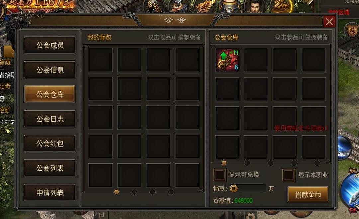Viewport: 359px width, 219px height.
Task: Click the 捐献金币 button
Action: pos(308,194)
